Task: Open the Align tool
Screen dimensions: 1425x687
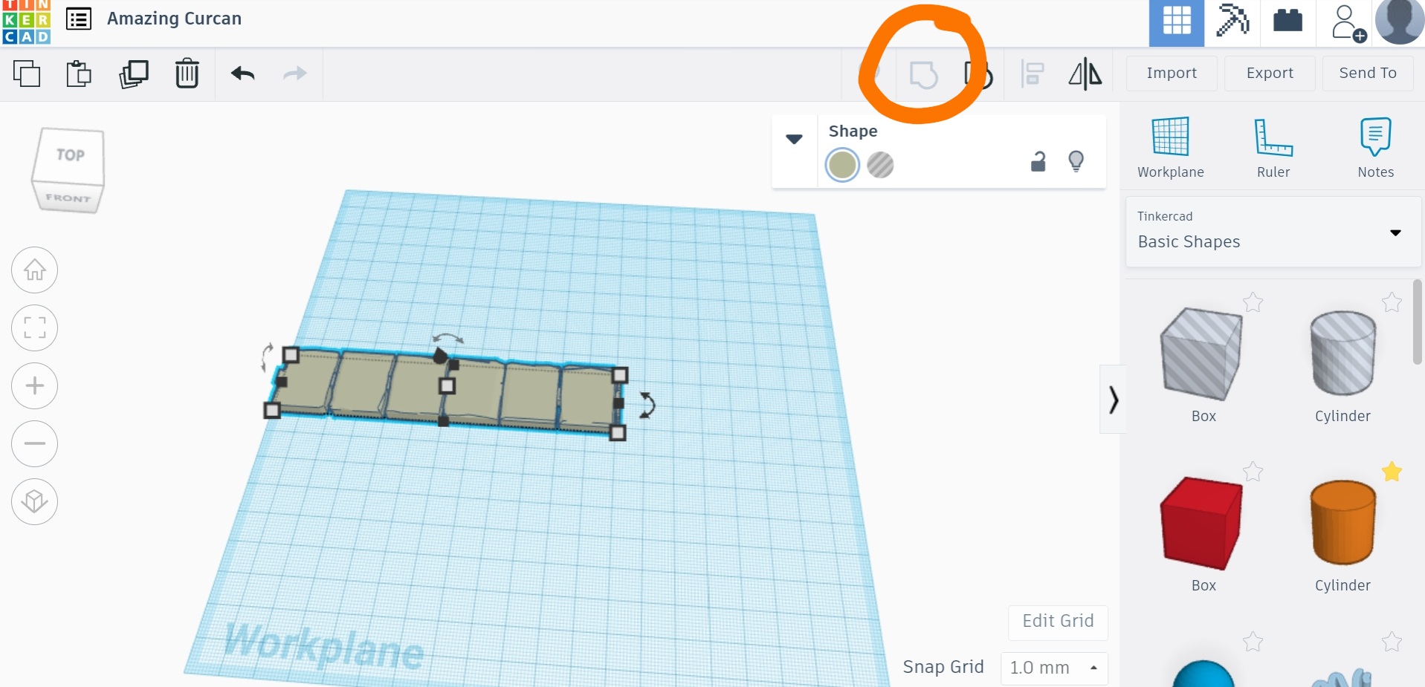Action: click(1032, 74)
